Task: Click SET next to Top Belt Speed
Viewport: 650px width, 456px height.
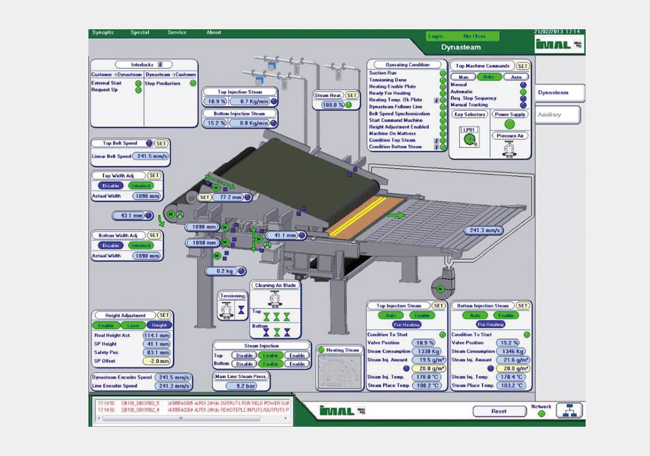Action: pyautogui.click(x=161, y=144)
